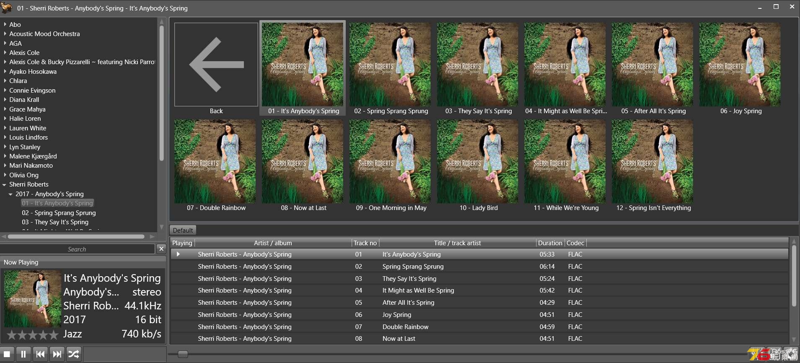Skip to the next track
Viewport: 800px width, 363px height.
(57, 354)
